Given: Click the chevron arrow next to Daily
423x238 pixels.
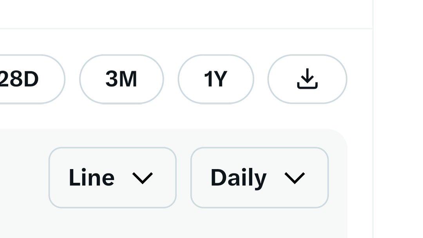Looking at the screenshot, I should point(295,178).
